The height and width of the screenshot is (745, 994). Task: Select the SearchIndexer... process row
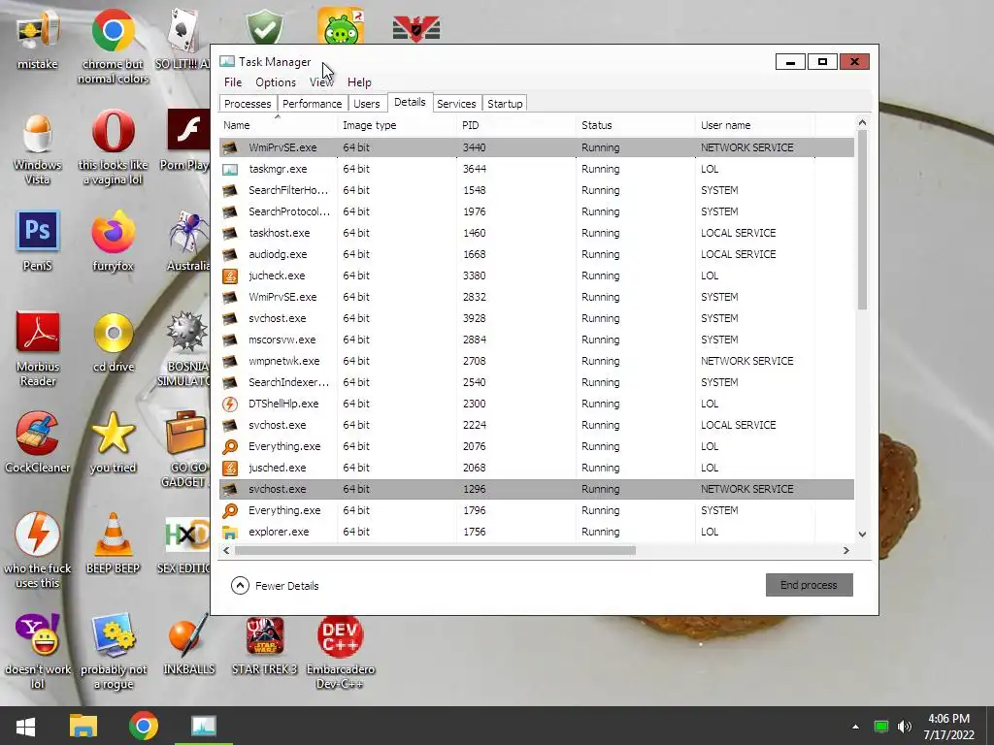[536, 382]
